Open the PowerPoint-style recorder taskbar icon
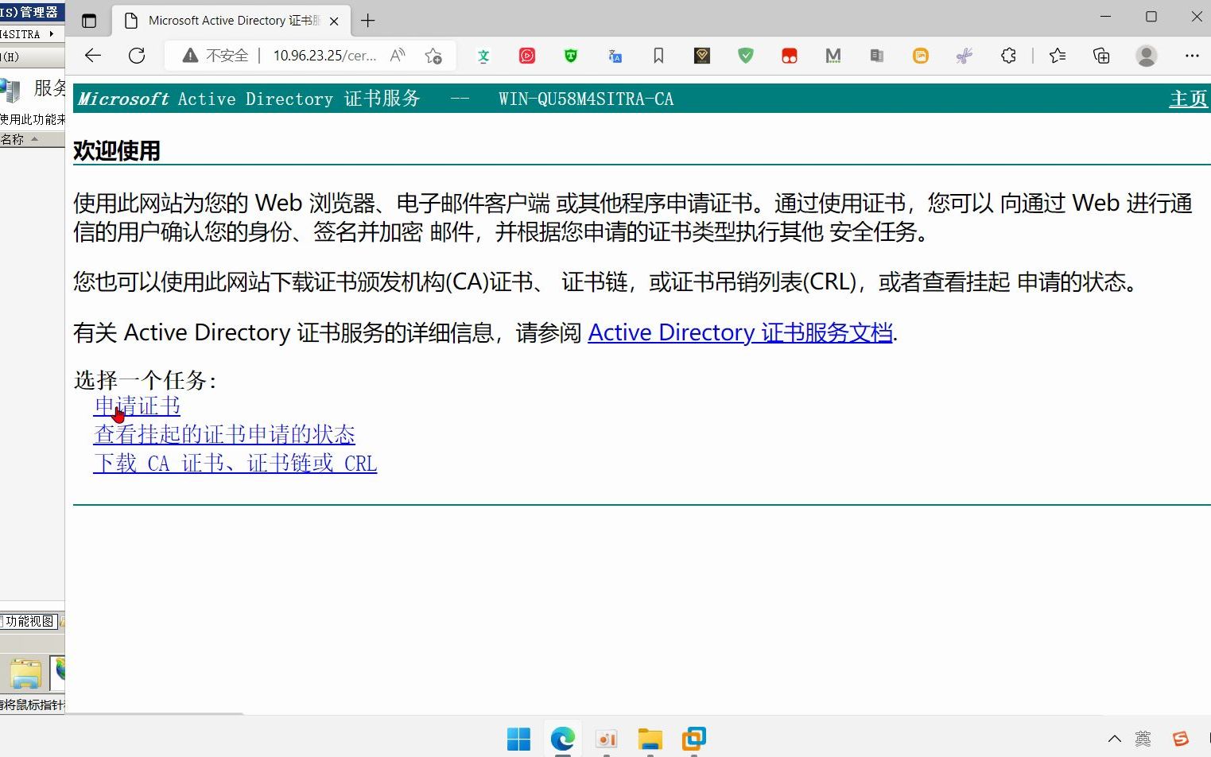Image resolution: width=1211 pixels, height=757 pixels. click(x=606, y=739)
